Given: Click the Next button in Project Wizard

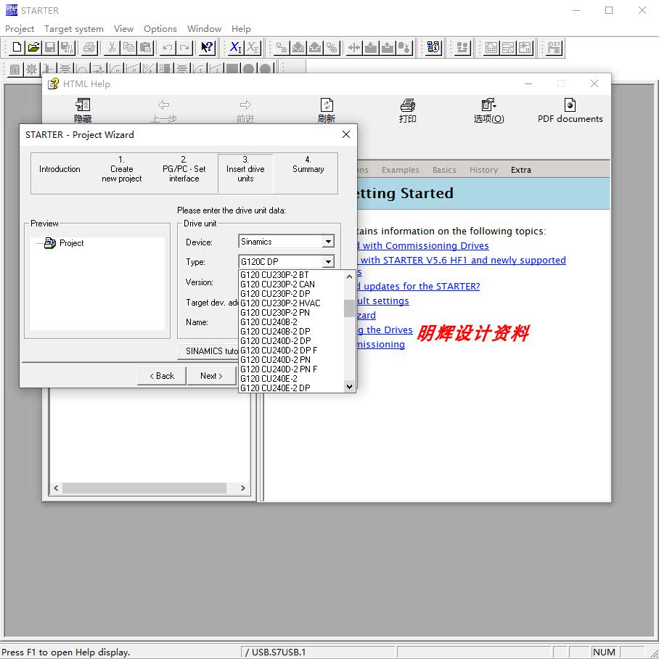Looking at the screenshot, I should pyautogui.click(x=211, y=376).
